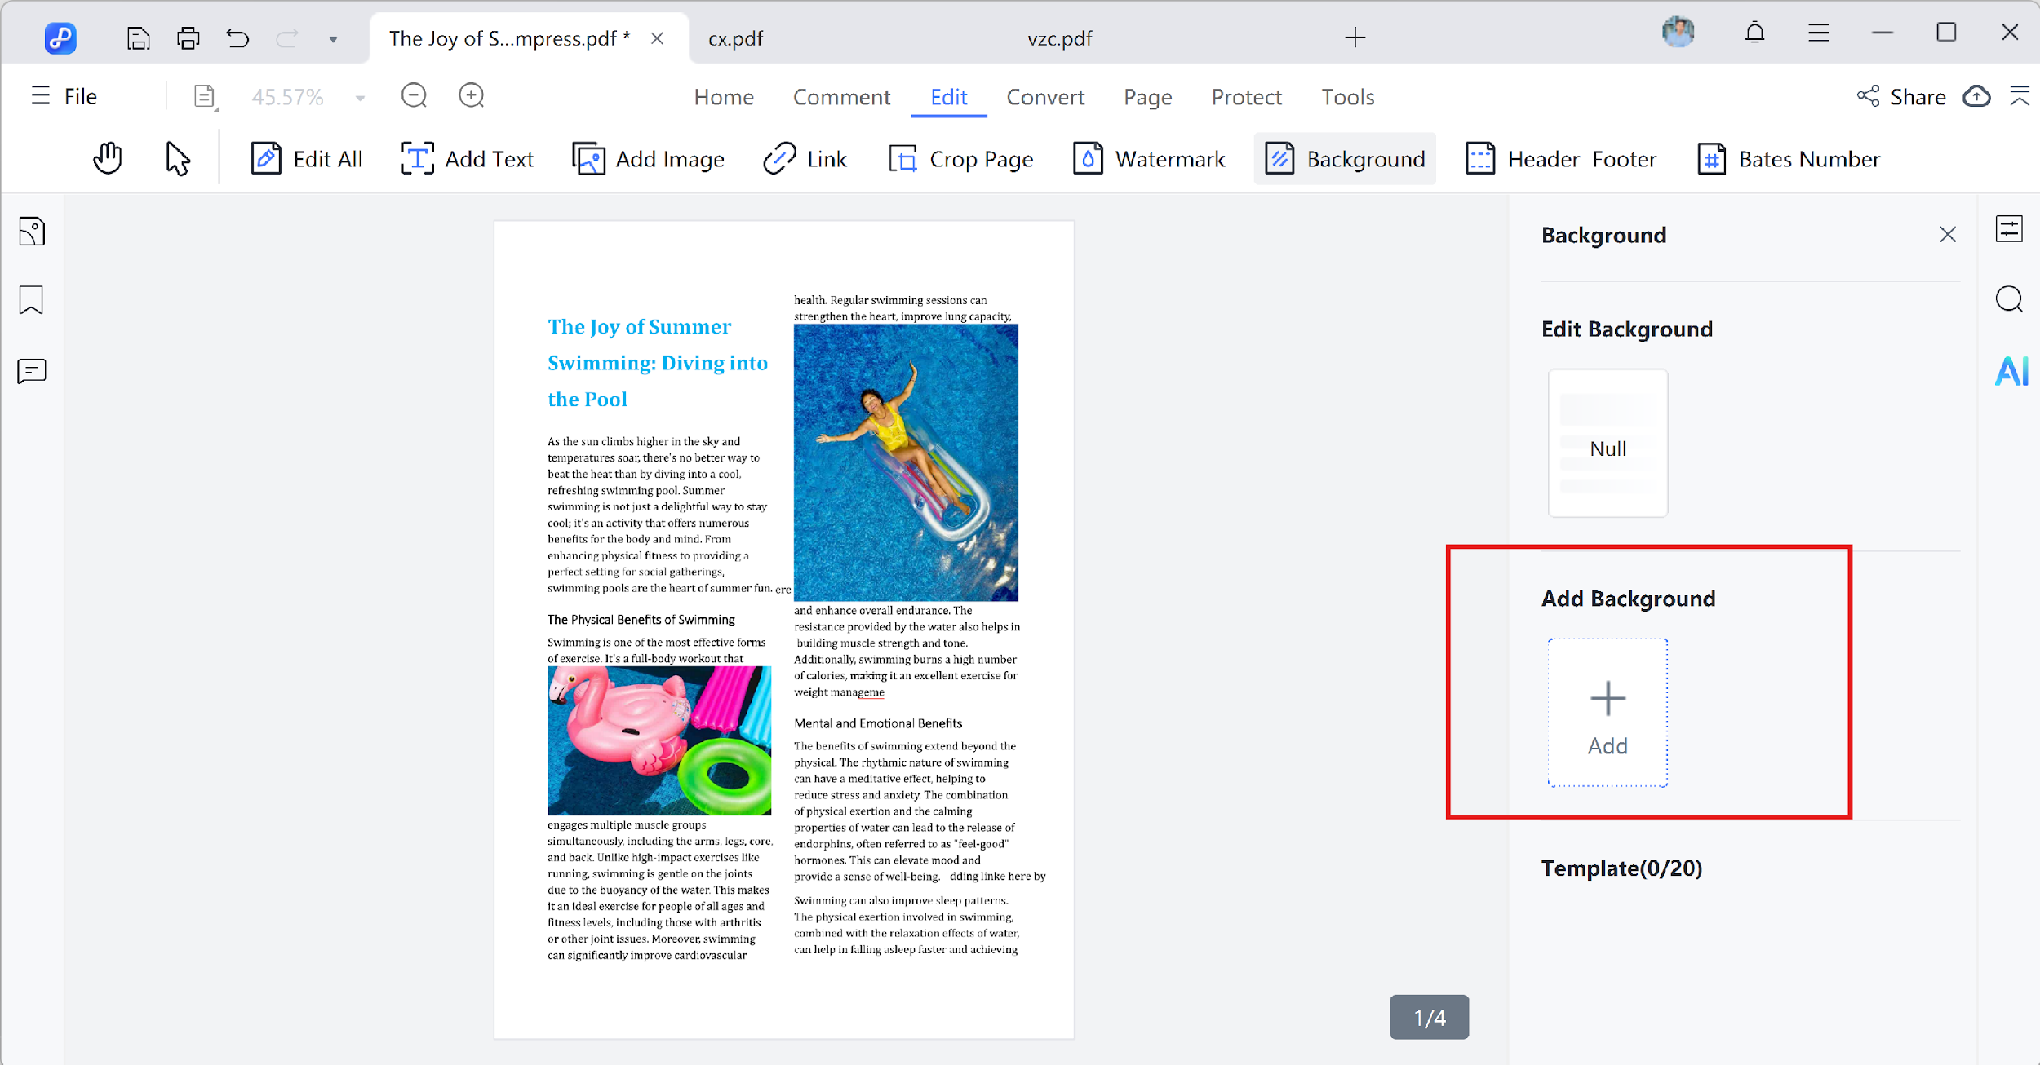Select the Hand pan tool
Screen dimensions: 2040x1065
(x=107, y=158)
